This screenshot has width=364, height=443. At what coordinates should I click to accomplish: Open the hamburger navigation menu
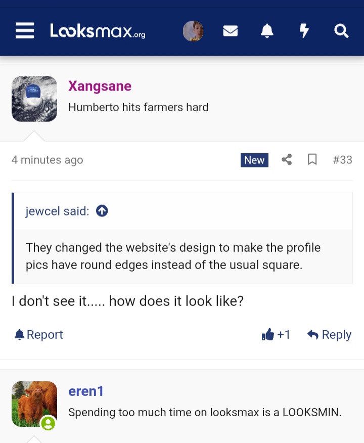click(24, 31)
